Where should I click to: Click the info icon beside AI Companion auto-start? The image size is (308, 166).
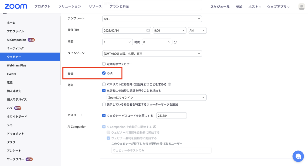[155, 127]
